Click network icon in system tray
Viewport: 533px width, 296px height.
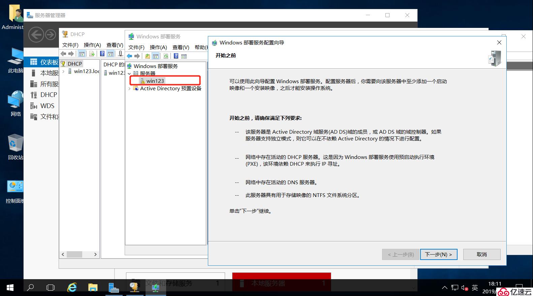[x=455, y=288]
